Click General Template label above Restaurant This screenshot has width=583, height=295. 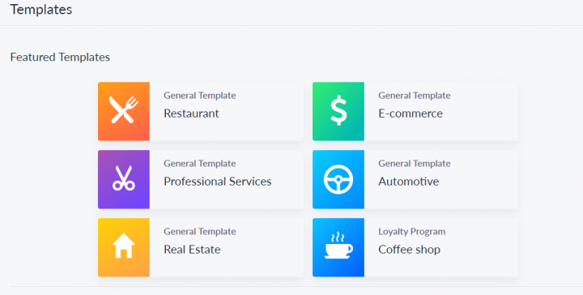200,96
